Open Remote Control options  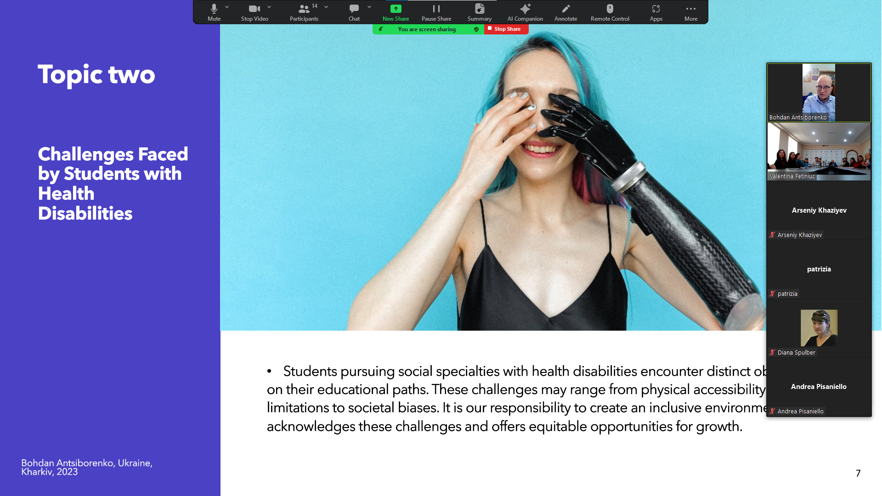pos(610,12)
